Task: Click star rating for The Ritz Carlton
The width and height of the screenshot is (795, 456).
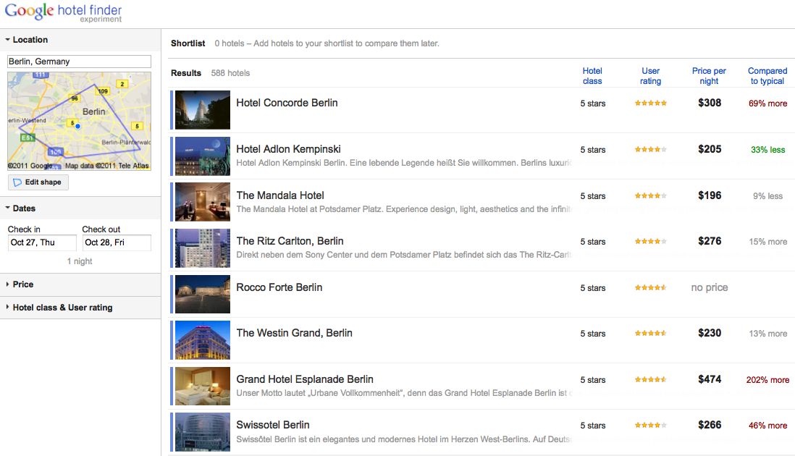Action: click(650, 241)
